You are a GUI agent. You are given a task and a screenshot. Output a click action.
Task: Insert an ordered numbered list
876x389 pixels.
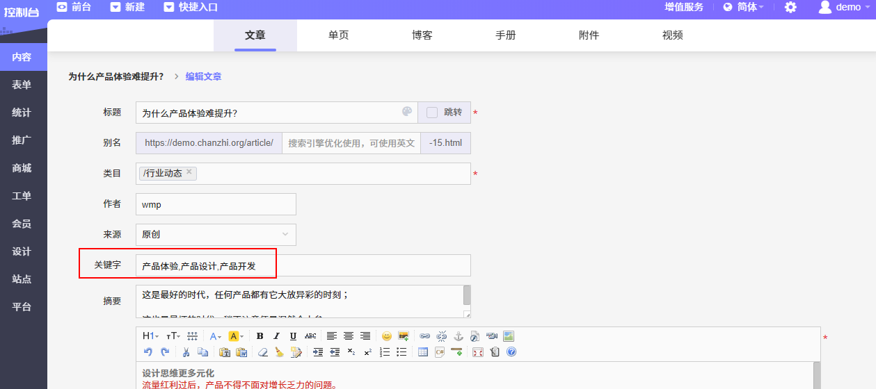(385, 352)
